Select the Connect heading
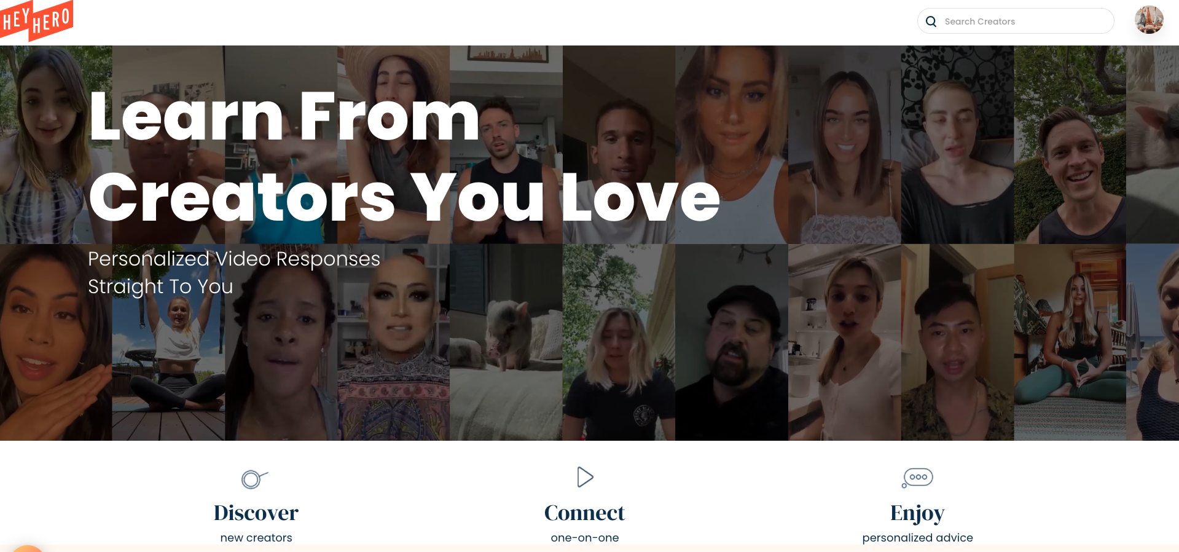The width and height of the screenshot is (1179, 552). click(584, 513)
